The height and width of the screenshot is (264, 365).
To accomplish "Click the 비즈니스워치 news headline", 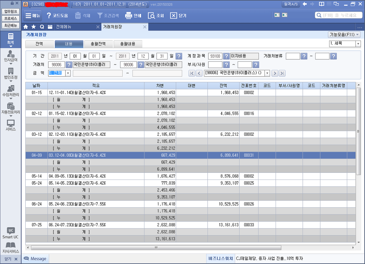I will (269, 258).
